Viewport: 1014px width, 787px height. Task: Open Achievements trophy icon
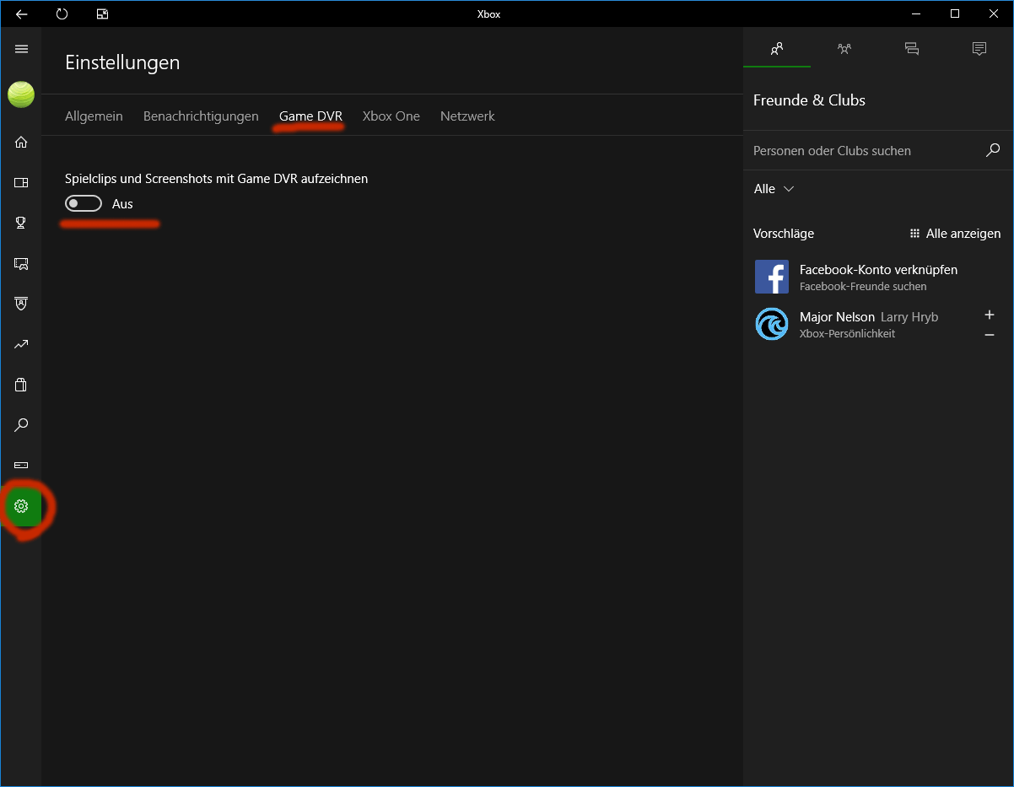(21, 223)
